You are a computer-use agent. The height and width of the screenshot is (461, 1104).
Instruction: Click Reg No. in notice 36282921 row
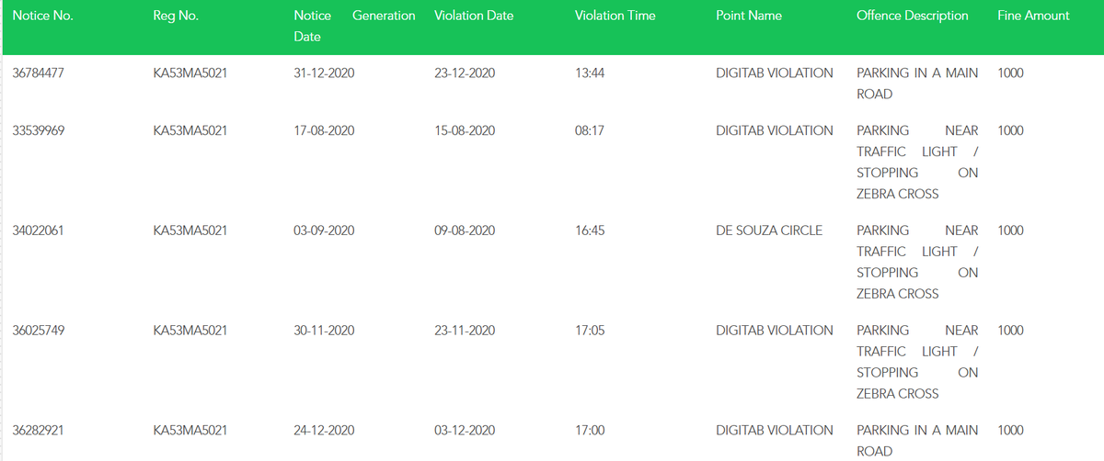pos(190,431)
